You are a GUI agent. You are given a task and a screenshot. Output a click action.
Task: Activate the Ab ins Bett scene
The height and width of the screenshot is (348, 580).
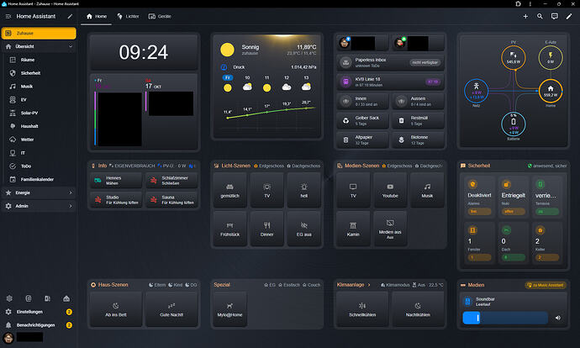[x=116, y=309]
